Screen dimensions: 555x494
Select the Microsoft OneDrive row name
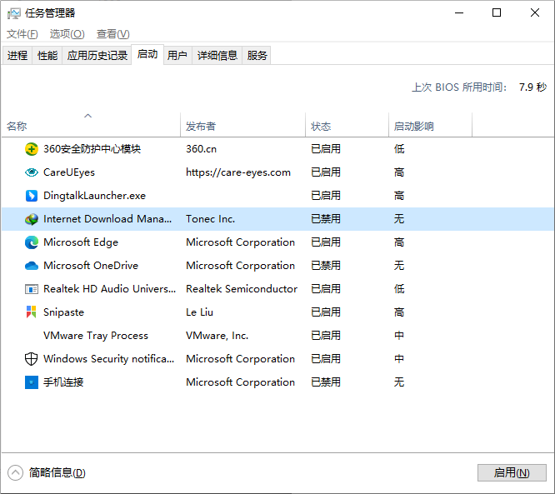(x=91, y=266)
